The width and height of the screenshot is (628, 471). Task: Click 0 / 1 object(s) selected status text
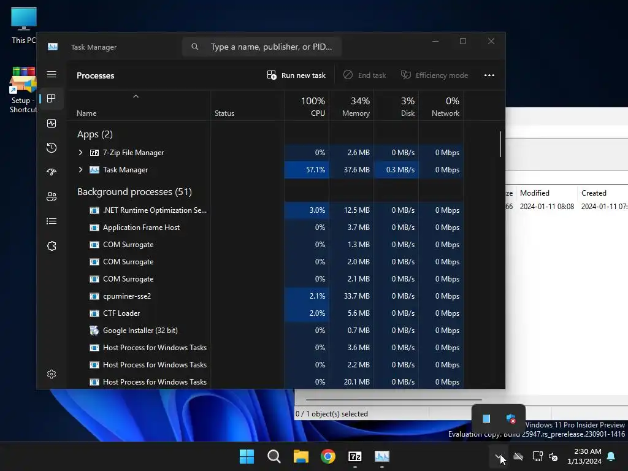point(332,414)
